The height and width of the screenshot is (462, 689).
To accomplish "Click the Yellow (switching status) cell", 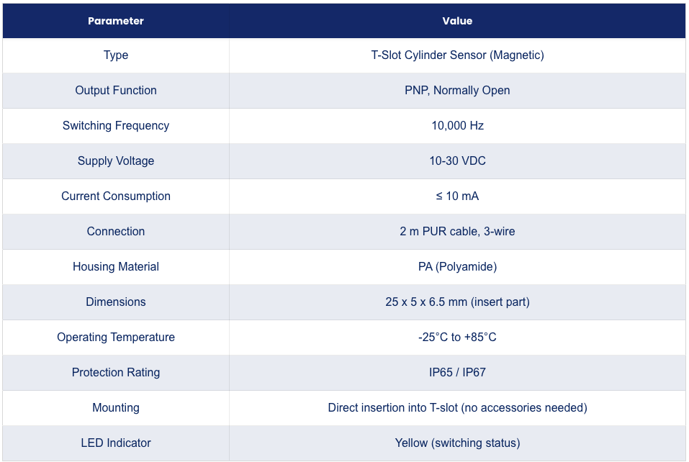I will point(457,443).
